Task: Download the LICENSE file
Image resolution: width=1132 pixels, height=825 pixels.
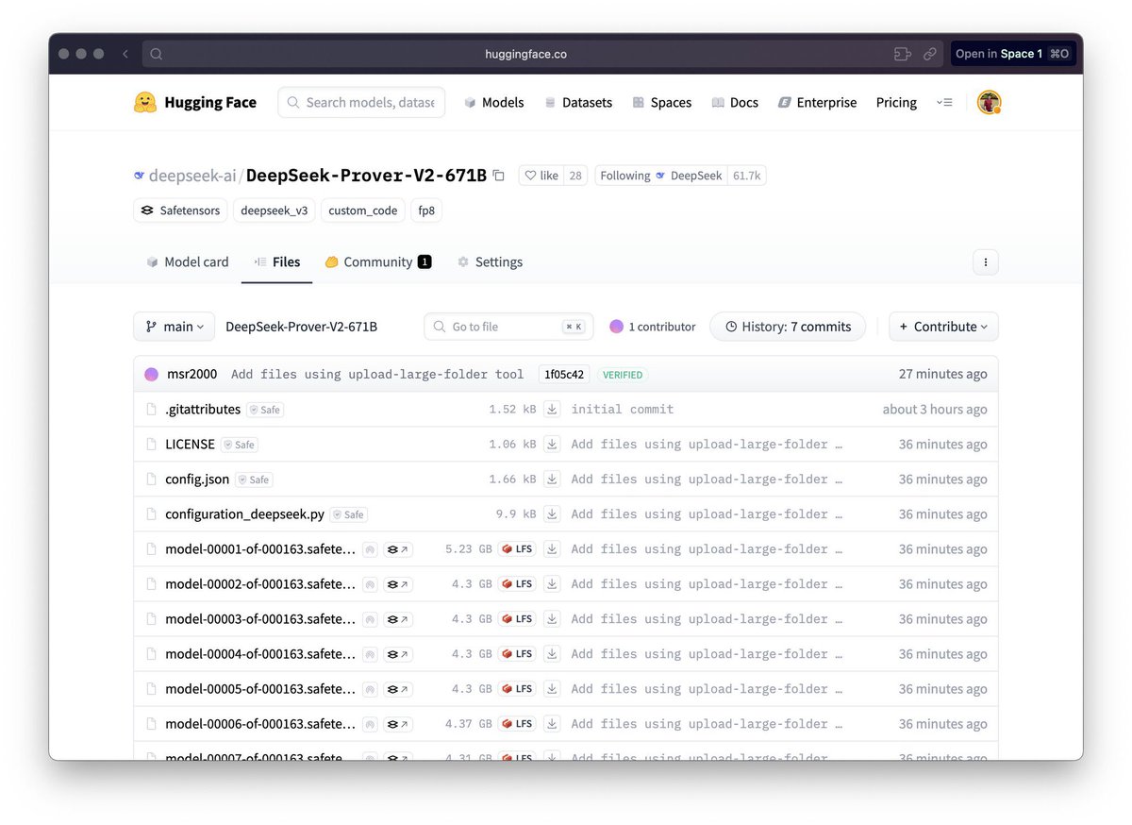Action: point(552,444)
